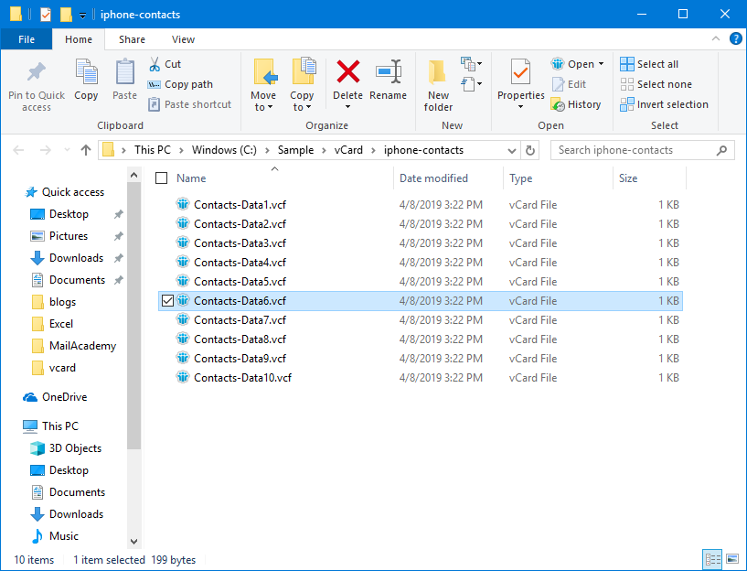Viewport: 747px width, 571px height.
Task: Expand the Move to dropdown
Action: pyautogui.click(x=262, y=107)
